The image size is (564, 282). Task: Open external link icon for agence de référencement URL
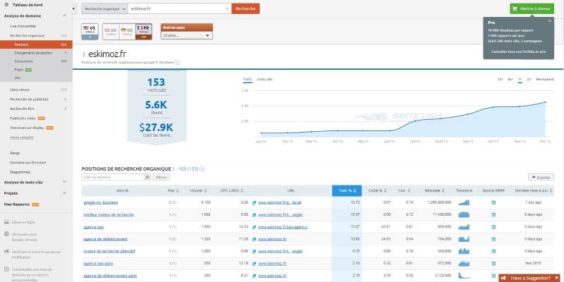(255, 239)
